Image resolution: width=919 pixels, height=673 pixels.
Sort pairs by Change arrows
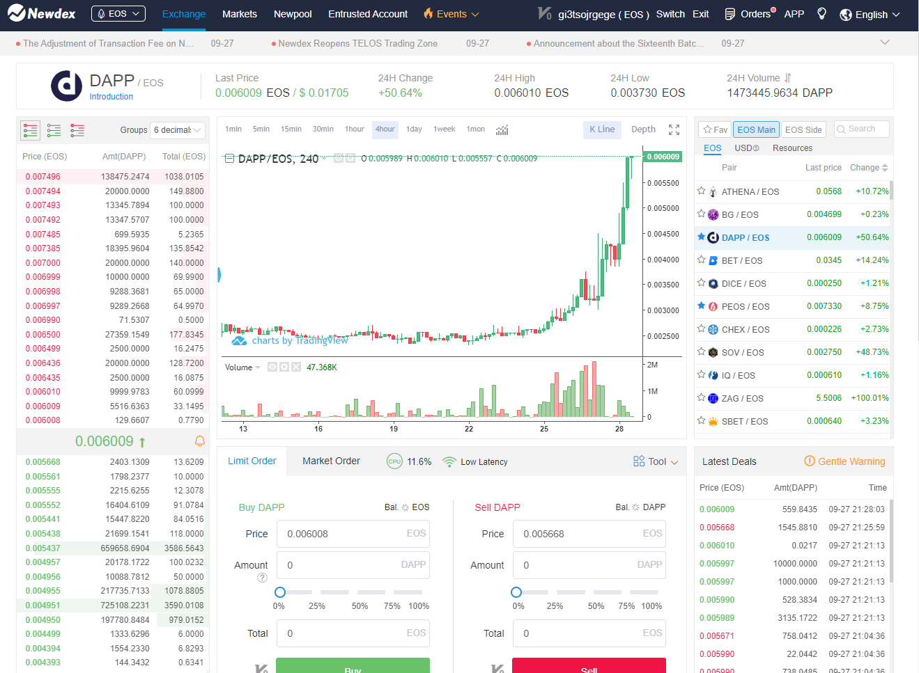[885, 168]
